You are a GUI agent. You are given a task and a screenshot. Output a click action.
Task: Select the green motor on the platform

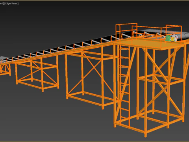pos(168,38)
